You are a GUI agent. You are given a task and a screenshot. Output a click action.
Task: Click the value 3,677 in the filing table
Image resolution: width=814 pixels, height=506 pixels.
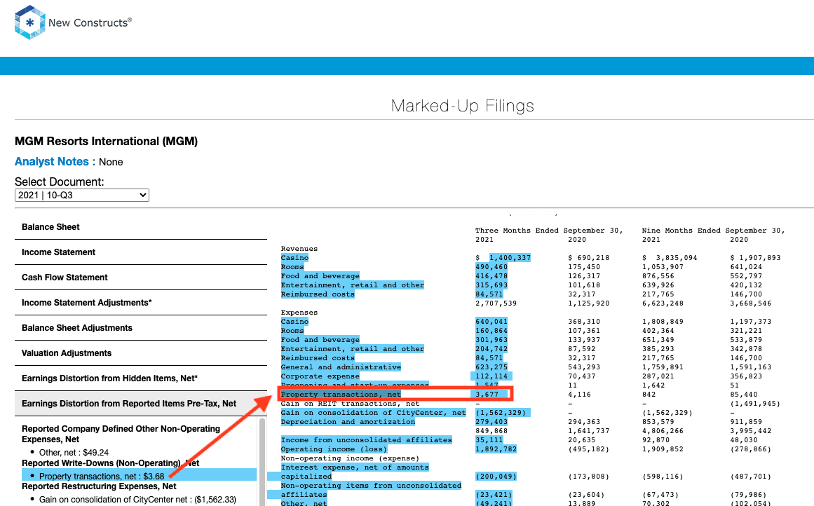[487, 395]
